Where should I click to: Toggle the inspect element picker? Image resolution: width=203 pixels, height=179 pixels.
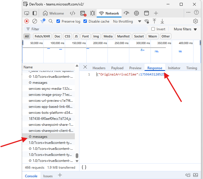coord(27,13)
